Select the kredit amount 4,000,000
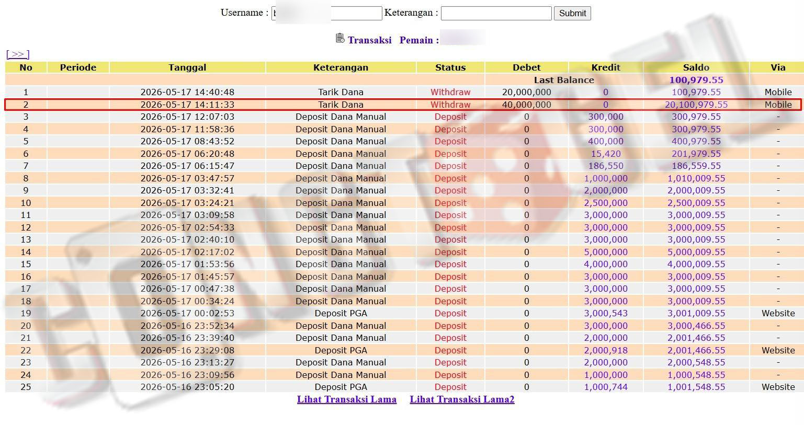 [x=606, y=264]
